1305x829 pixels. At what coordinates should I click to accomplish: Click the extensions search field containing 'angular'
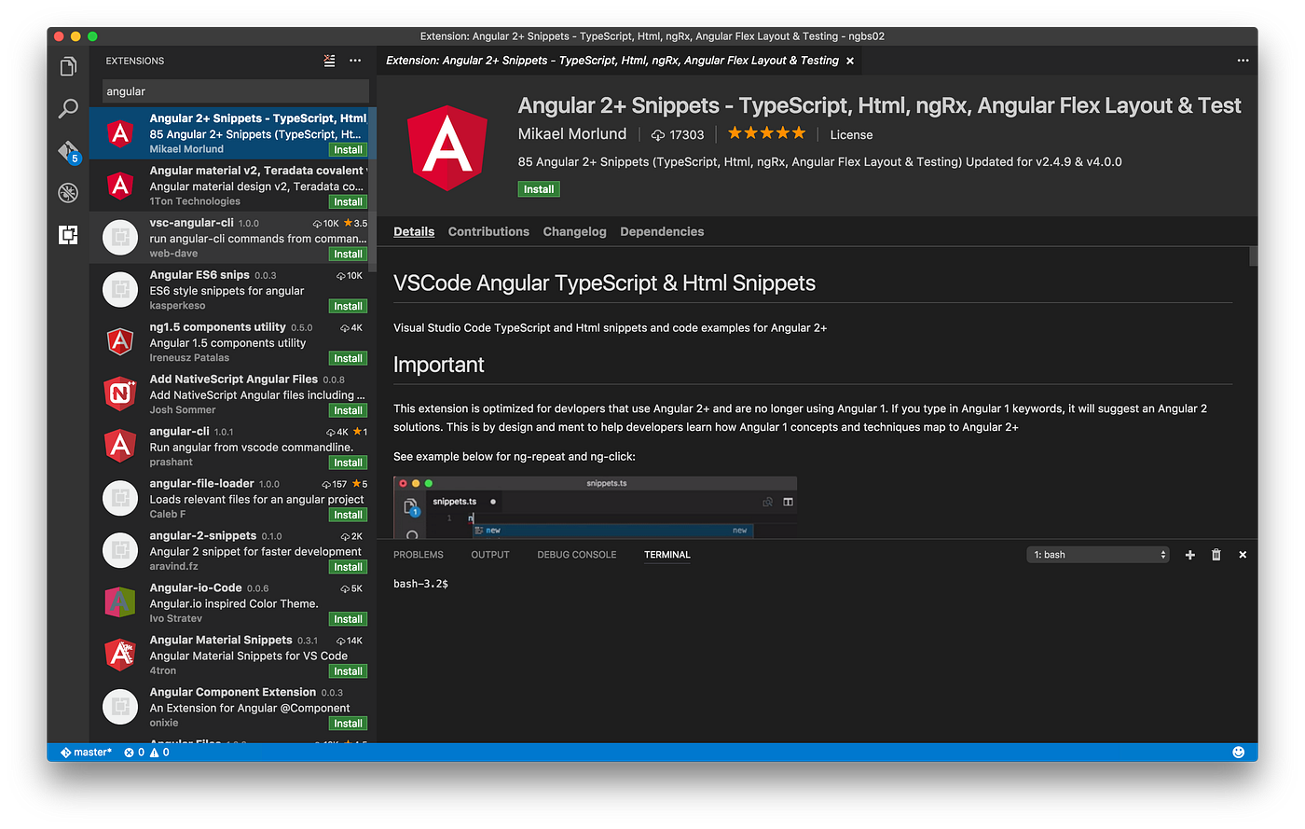coord(235,91)
